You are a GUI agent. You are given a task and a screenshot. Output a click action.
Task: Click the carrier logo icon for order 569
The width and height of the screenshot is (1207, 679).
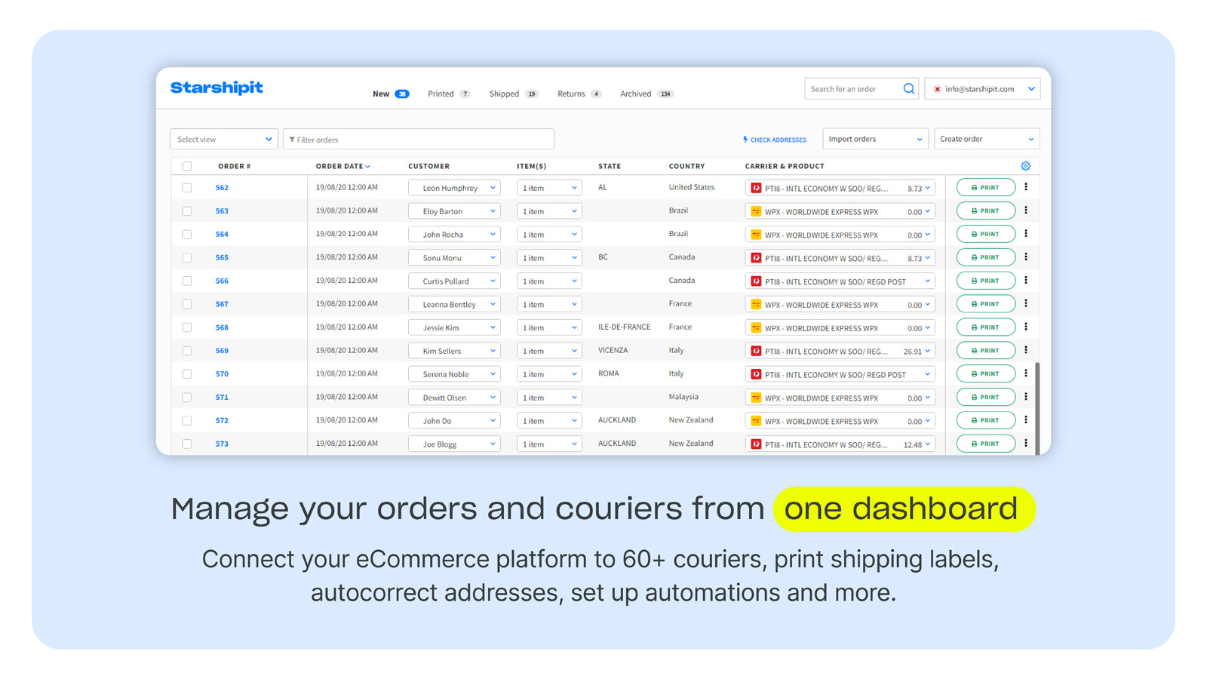(x=755, y=350)
